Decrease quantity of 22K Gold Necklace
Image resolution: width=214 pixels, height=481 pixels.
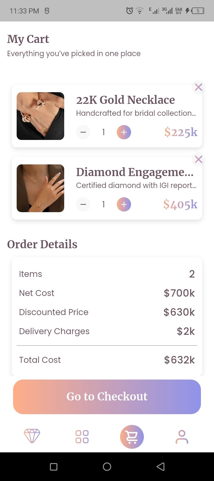pos(83,132)
